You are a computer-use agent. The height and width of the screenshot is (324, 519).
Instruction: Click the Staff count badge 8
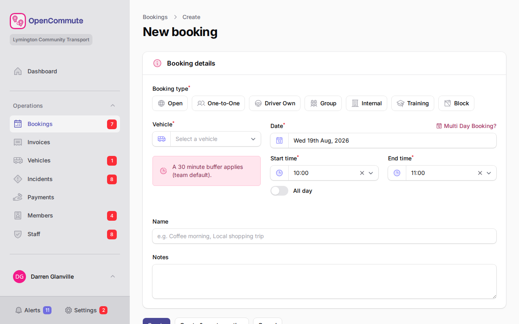pos(112,234)
